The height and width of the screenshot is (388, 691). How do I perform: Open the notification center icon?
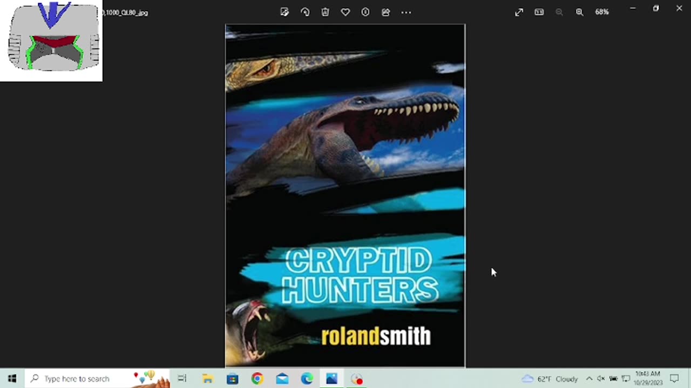click(674, 379)
